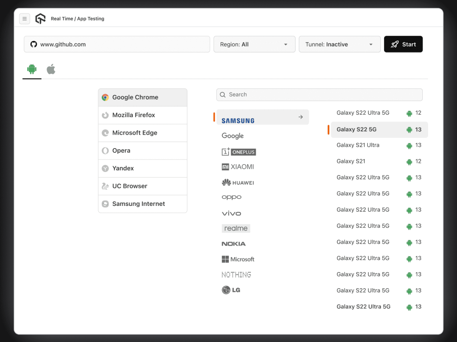Viewport: 457px width, 342px height.
Task: Select Microsoft Edge browser
Action: (x=142, y=133)
